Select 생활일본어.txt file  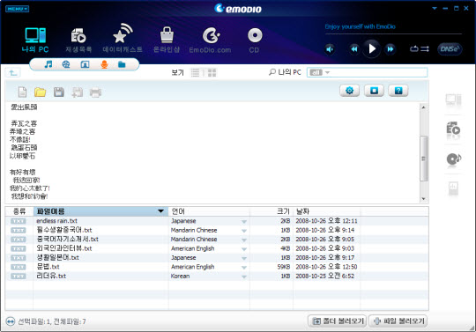tap(57, 257)
